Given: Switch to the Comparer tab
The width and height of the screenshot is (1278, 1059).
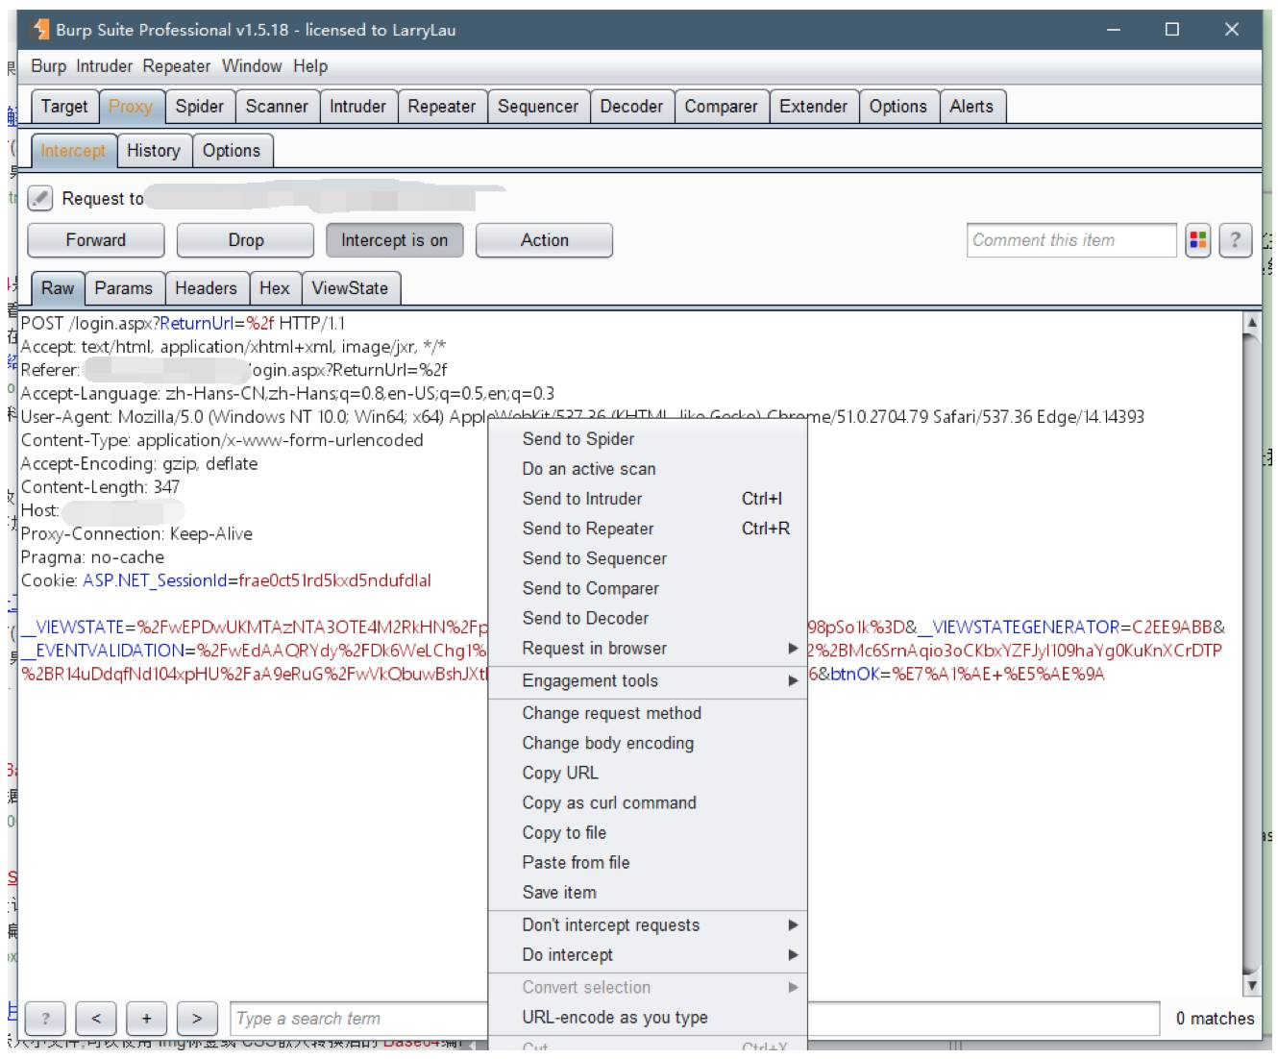Looking at the screenshot, I should 721,107.
